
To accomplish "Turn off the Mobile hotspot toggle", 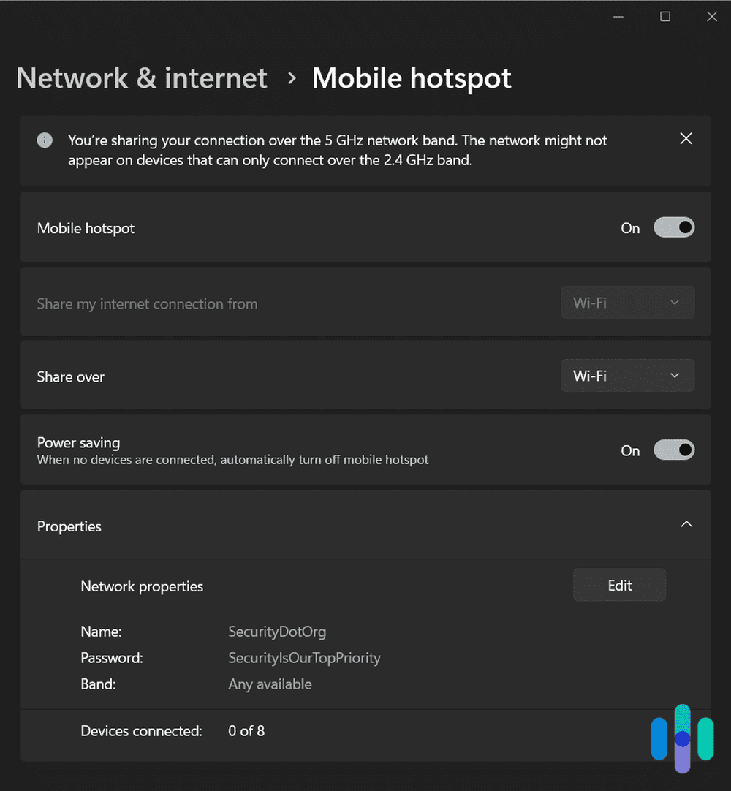I will pyautogui.click(x=673, y=227).
